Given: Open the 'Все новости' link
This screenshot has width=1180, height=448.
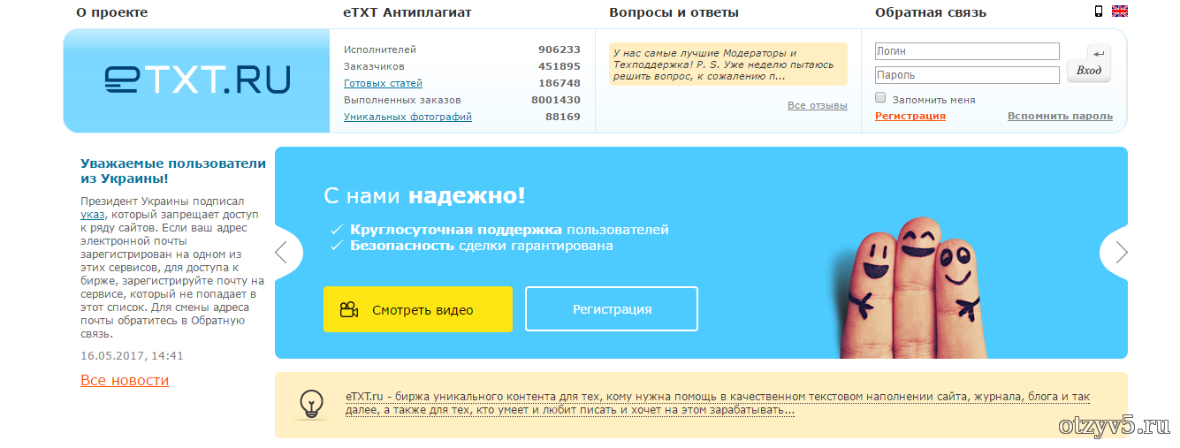Looking at the screenshot, I should pos(125,381).
